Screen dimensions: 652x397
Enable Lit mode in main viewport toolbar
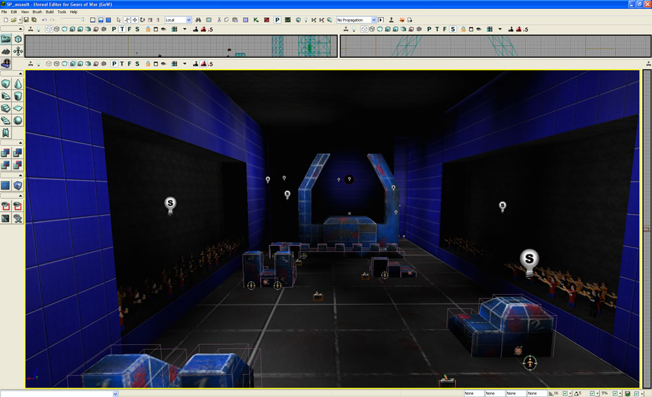click(73, 64)
